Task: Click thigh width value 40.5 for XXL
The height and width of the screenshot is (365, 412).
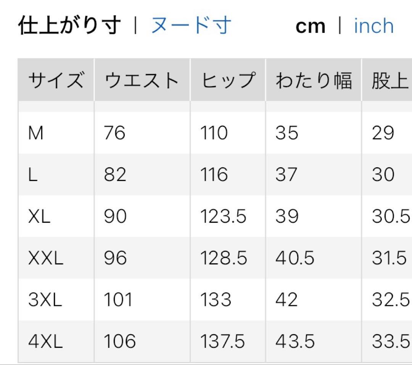Action: [x=295, y=258]
